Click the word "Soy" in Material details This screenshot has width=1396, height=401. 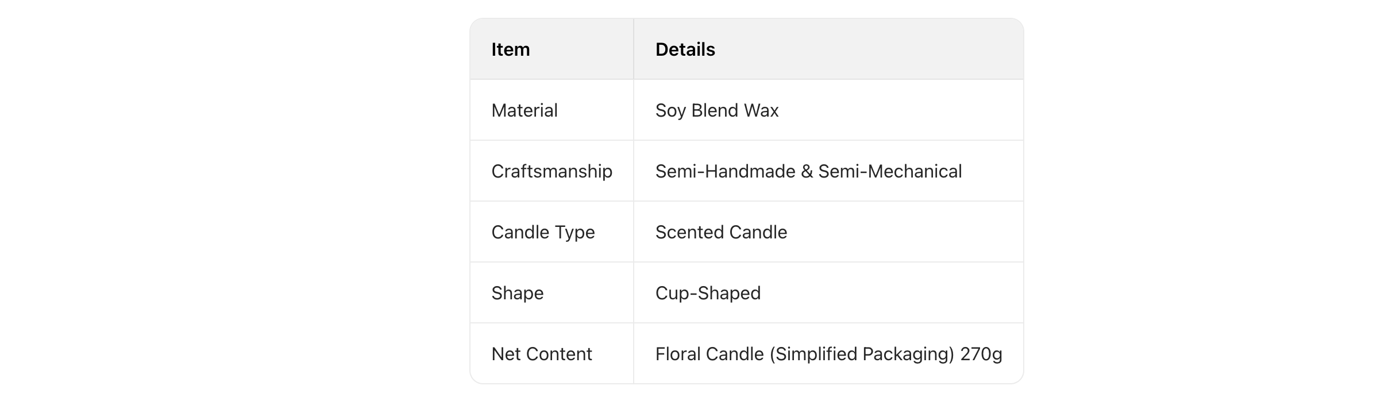point(670,110)
